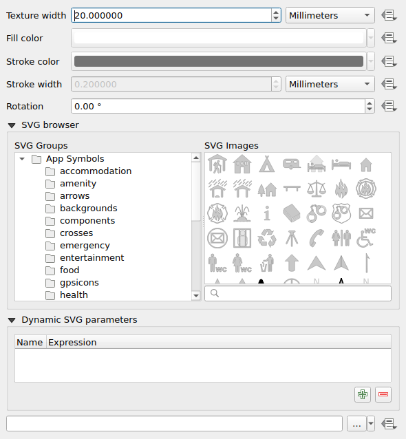Select the wheelchair WC SVG image
Viewport: 406px width, 439px height.
point(366,238)
